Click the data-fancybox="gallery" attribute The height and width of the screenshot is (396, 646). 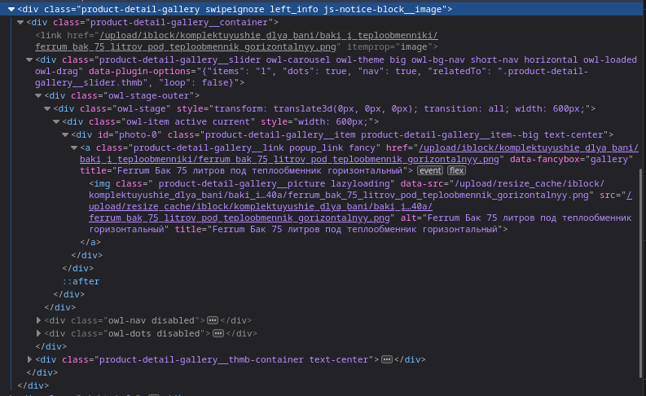coord(571,159)
